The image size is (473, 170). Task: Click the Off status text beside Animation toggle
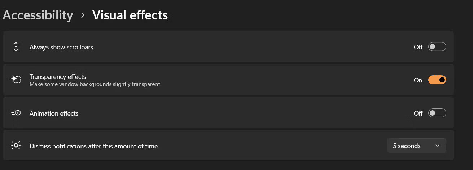pyautogui.click(x=418, y=113)
